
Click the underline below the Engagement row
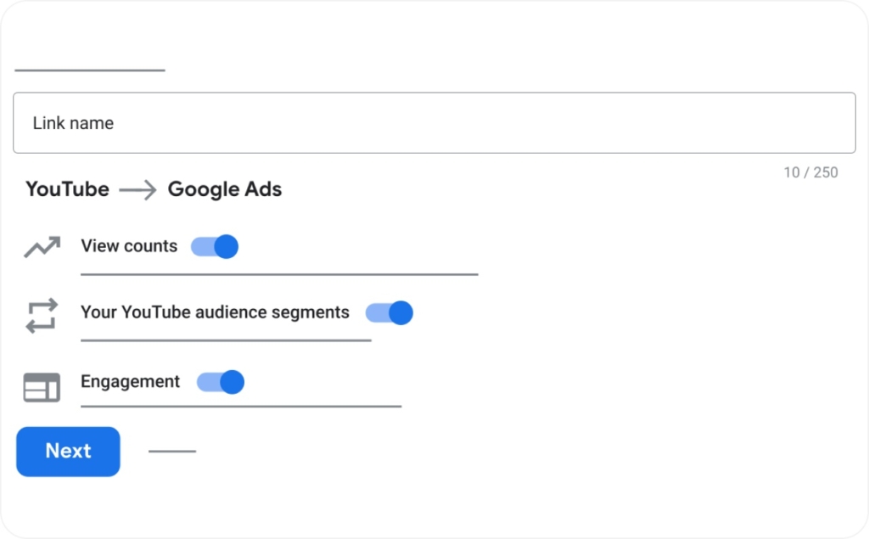tap(240, 407)
